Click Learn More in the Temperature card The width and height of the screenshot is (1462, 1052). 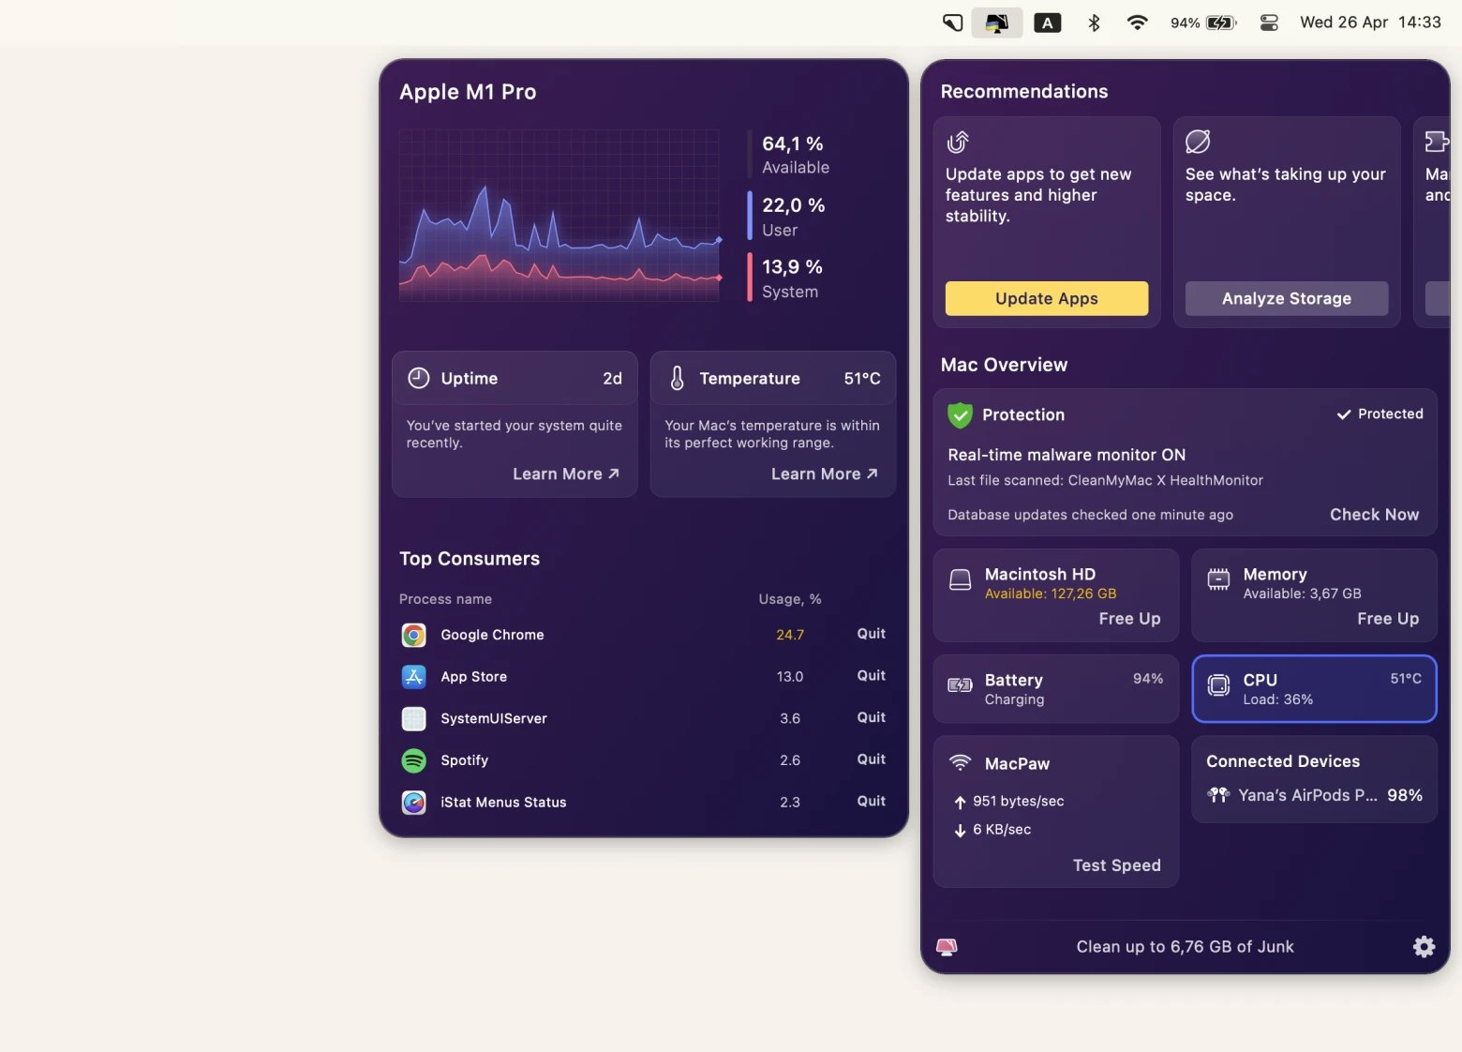825,473
